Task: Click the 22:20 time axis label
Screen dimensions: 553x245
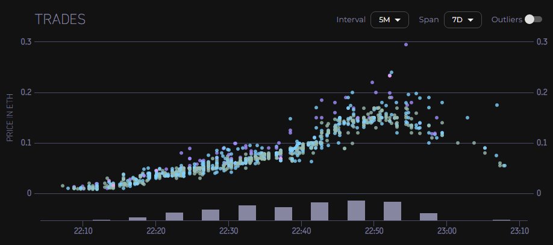Action: coord(155,232)
